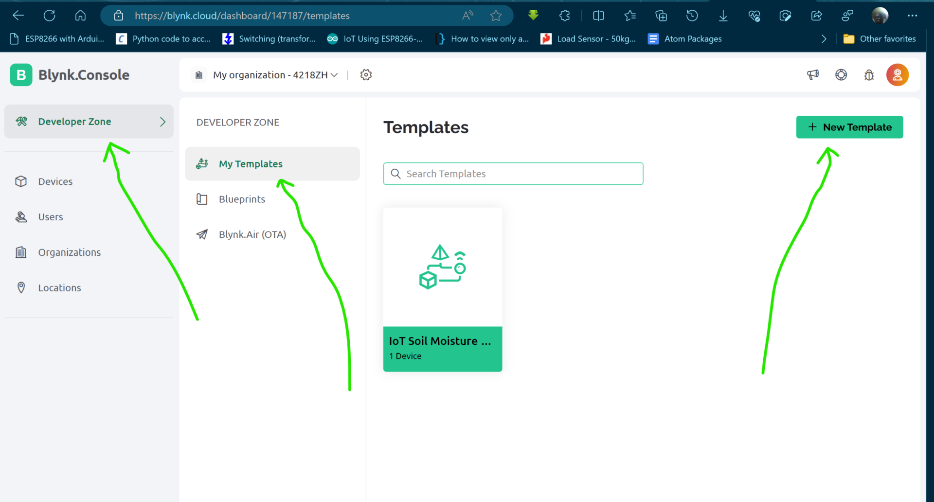Open Users in sidebar

tap(89, 217)
